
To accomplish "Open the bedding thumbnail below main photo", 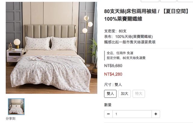I will (16, 107).
